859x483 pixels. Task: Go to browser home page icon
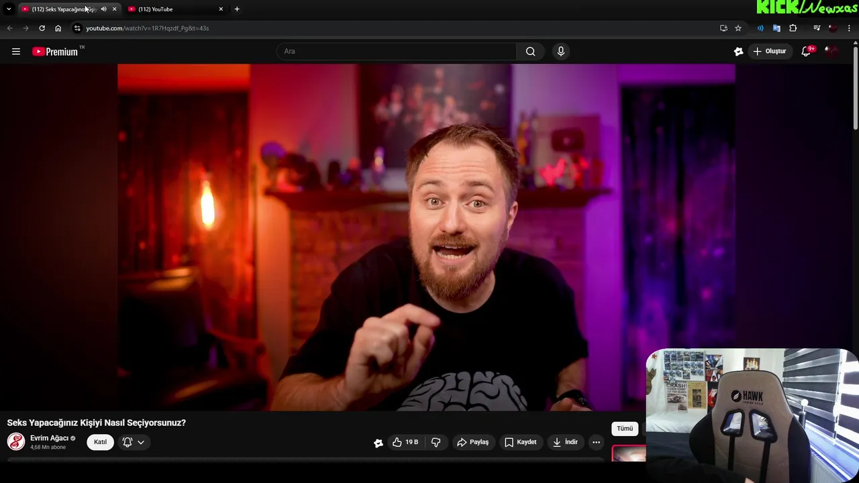tap(58, 28)
